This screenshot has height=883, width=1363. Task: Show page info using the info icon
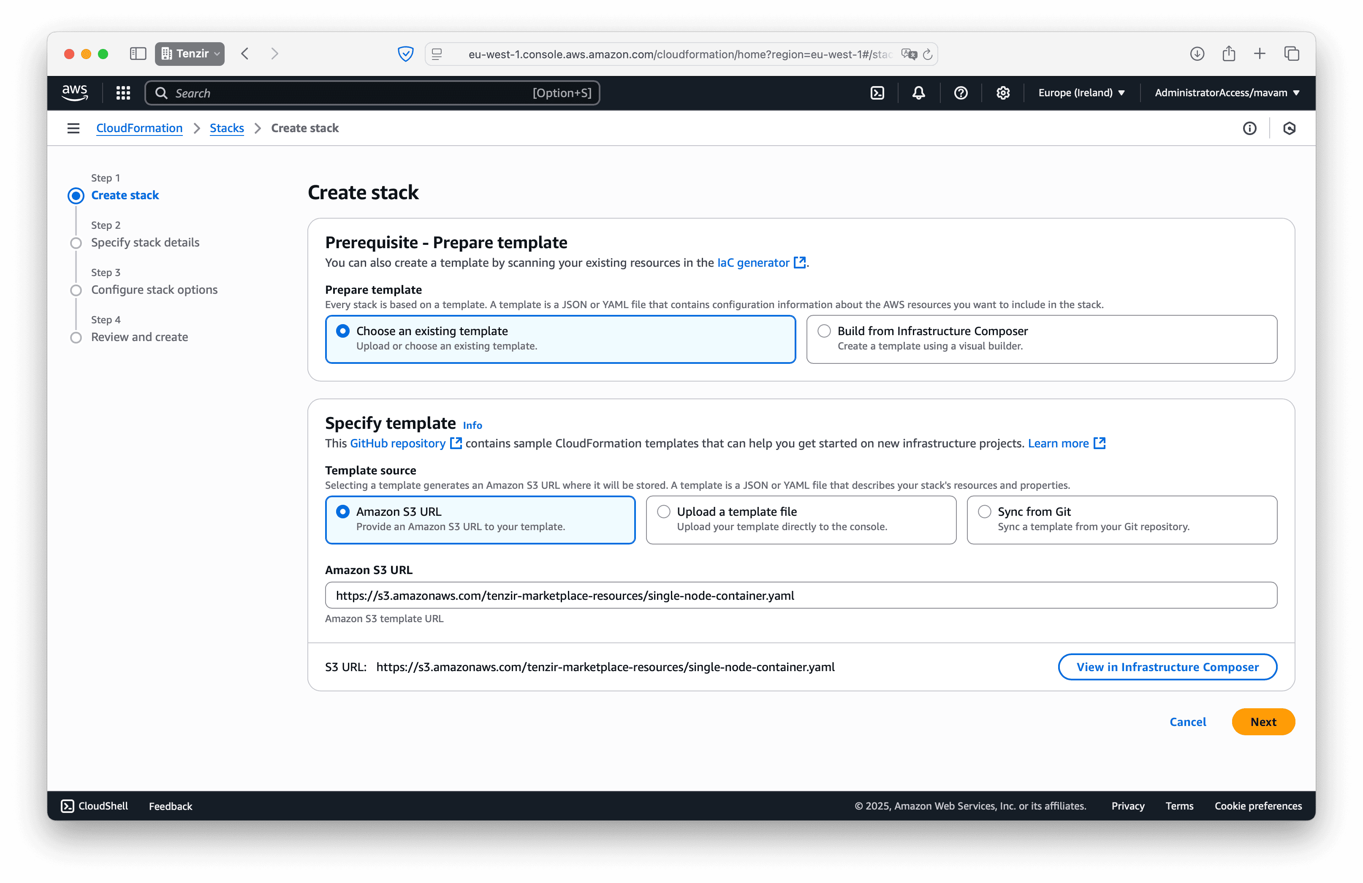[1250, 128]
